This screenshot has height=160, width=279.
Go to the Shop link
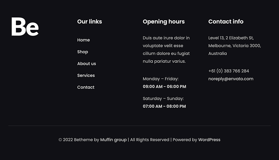83,52
